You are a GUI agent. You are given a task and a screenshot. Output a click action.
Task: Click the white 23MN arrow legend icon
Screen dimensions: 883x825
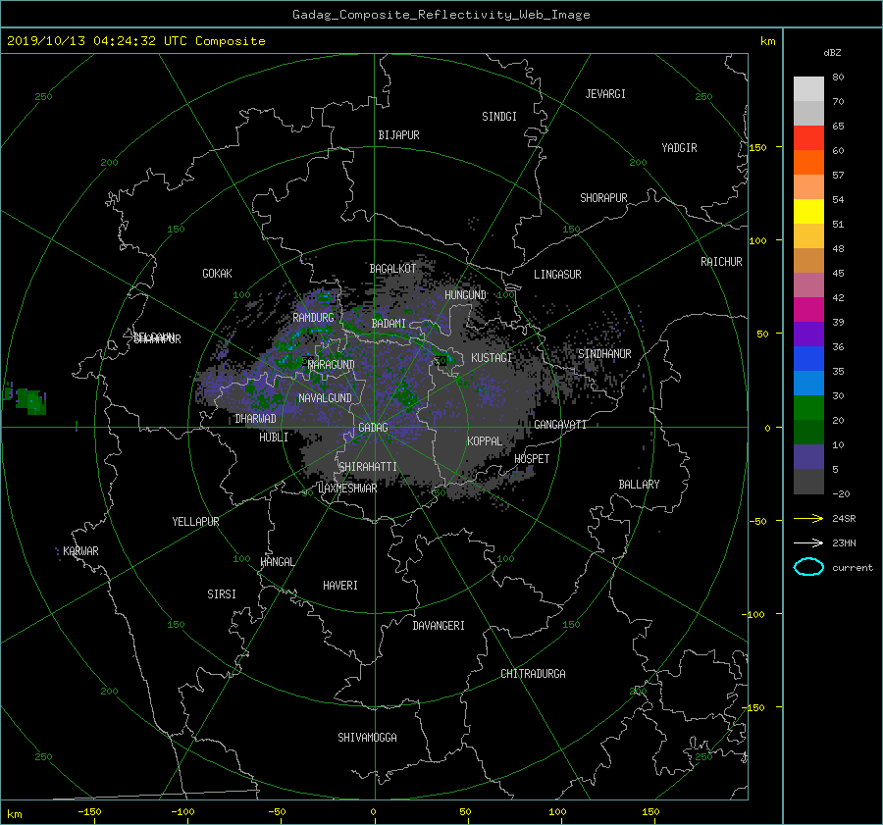click(x=808, y=542)
